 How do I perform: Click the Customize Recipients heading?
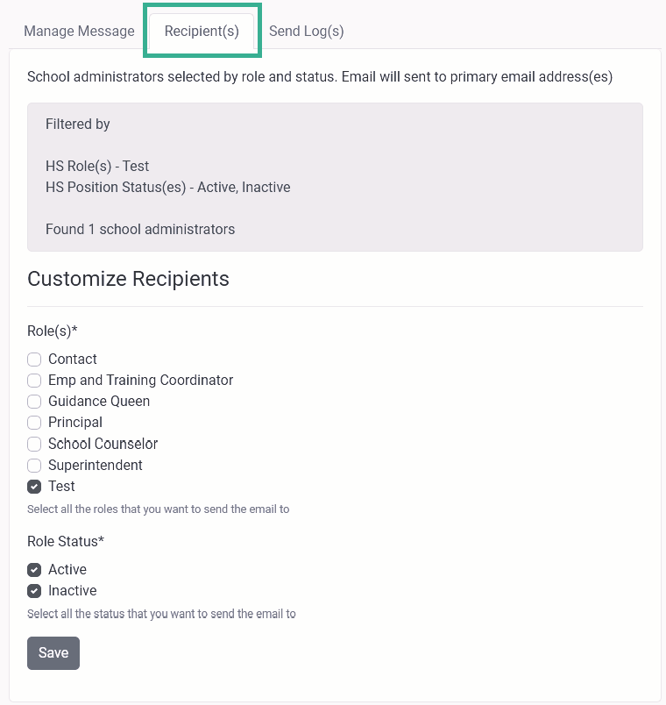tap(129, 279)
